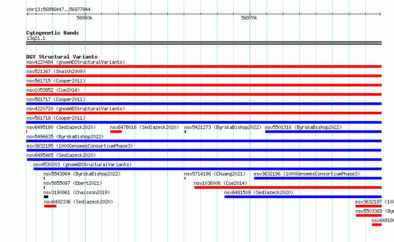Image resolution: width=394 pixels, height=242 pixels.
Task: Click black bar under nsv3190861
Action: (46, 197)
